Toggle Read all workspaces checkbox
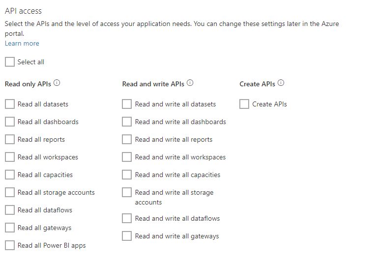375x257 pixels. tap(10, 157)
